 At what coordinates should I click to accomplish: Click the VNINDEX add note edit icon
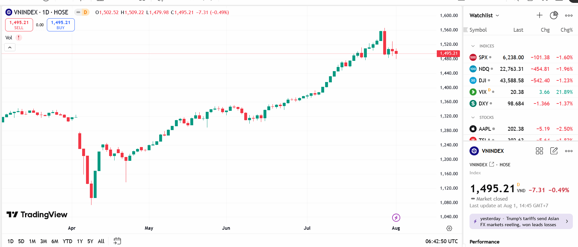click(554, 151)
